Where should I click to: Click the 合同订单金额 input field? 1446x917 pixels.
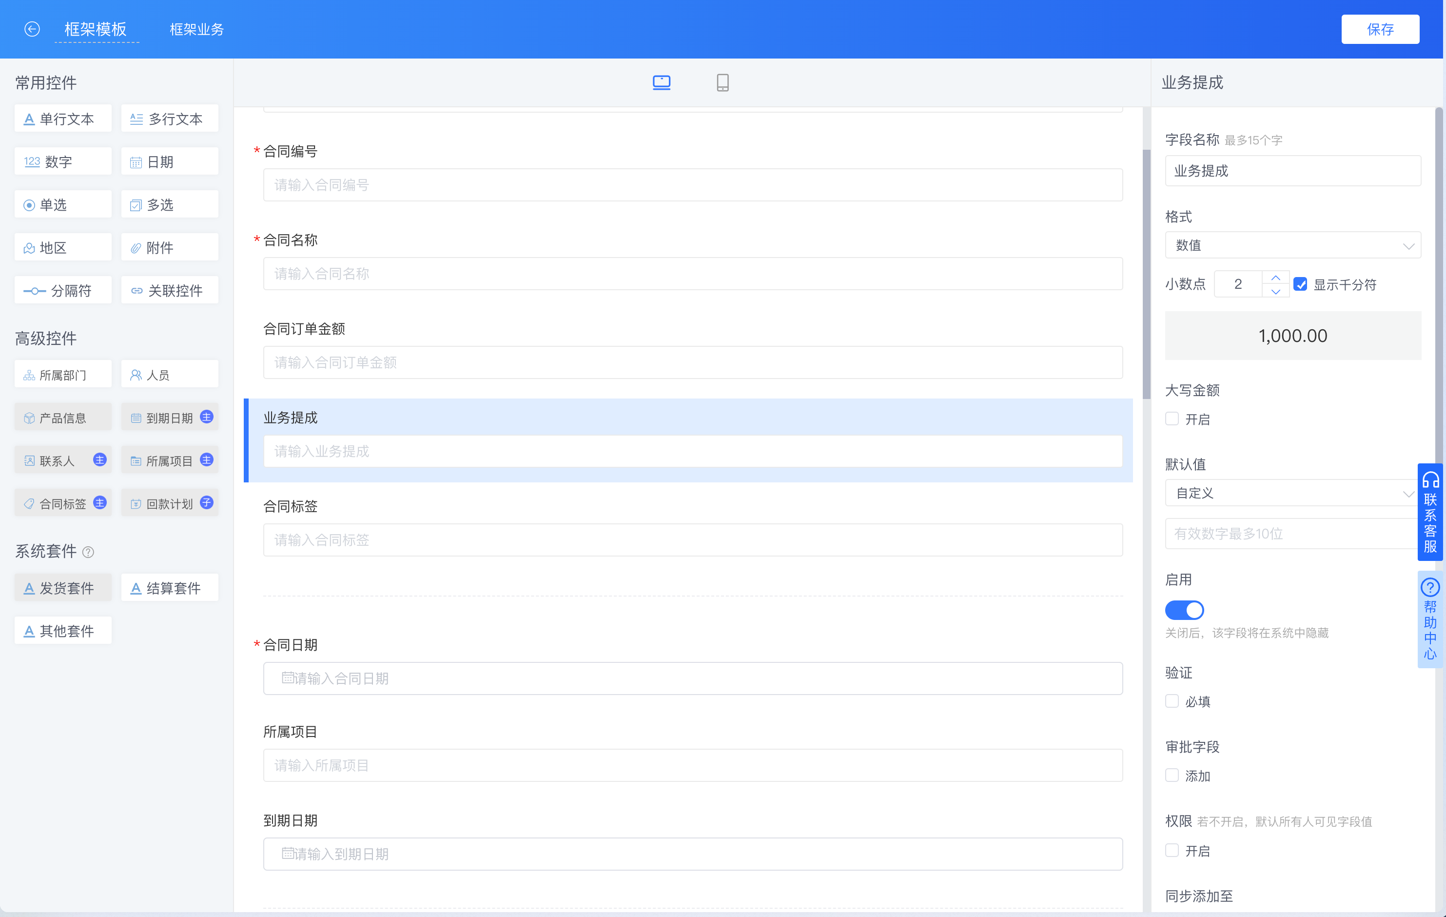click(x=693, y=362)
